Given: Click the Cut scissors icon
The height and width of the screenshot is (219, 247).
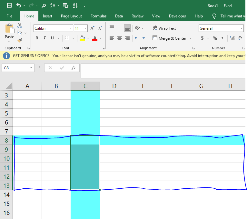Looking at the screenshot, I should coord(20,25).
